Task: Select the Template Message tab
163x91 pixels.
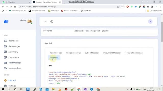Action: (x=134, y=53)
